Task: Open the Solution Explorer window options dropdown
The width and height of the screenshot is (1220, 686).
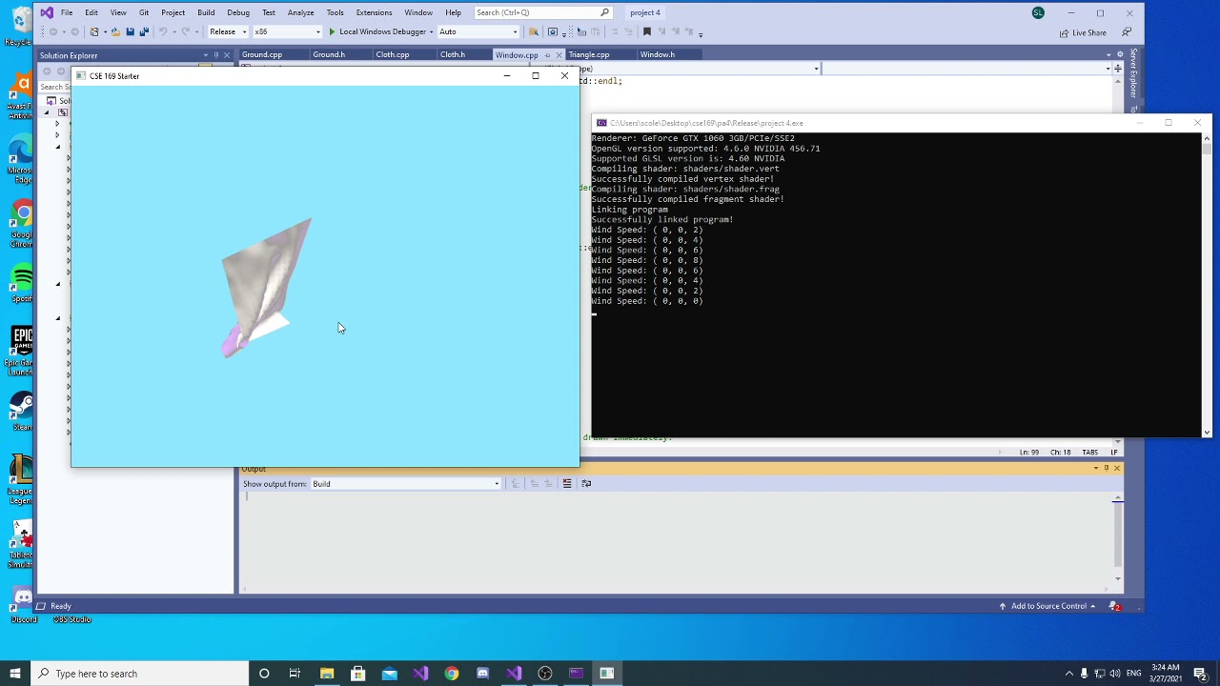Action: point(206,55)
